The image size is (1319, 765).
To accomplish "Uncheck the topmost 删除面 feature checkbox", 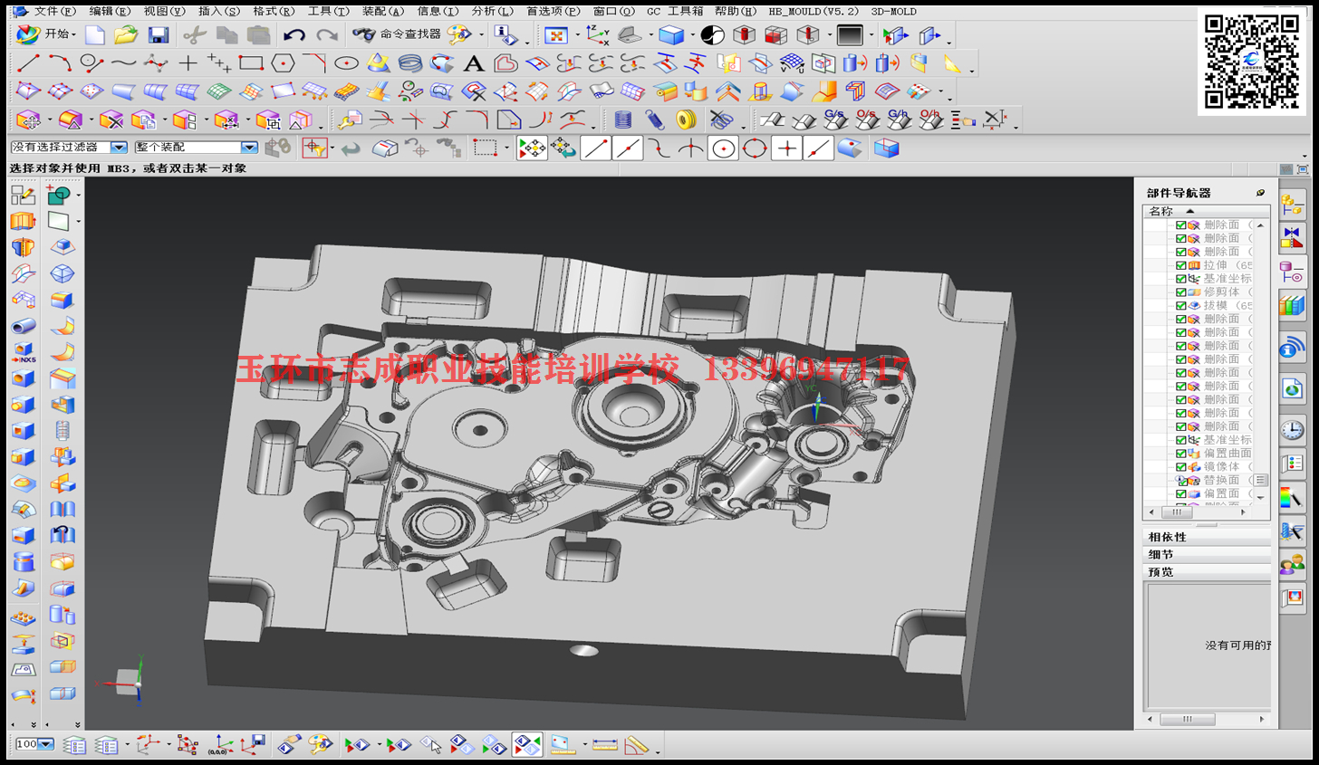I will 1180,225.
